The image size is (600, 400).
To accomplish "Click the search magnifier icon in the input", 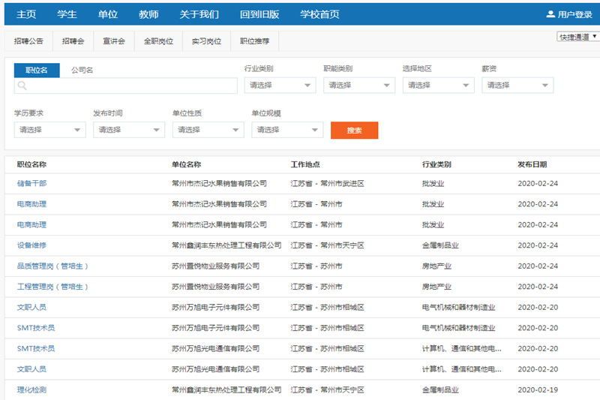I will tap(22, 86).
